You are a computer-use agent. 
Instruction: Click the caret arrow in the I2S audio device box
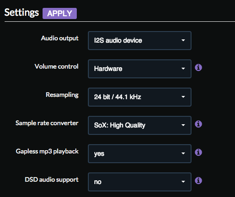[183, 40]
